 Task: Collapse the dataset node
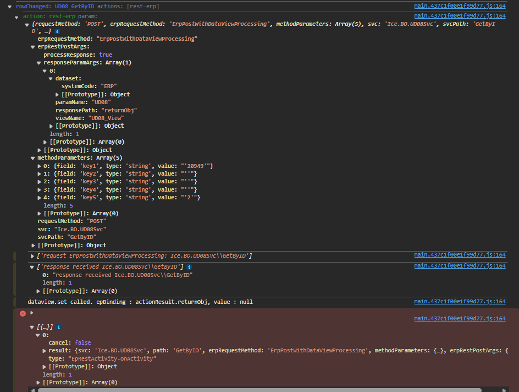(51, 79)
